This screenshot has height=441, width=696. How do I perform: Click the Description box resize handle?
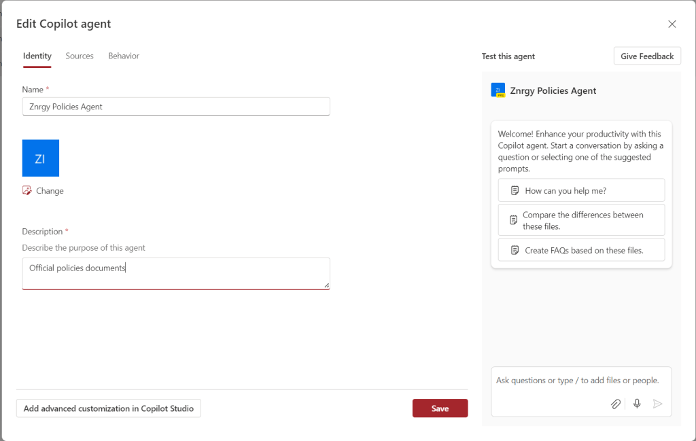pos(327,286)
